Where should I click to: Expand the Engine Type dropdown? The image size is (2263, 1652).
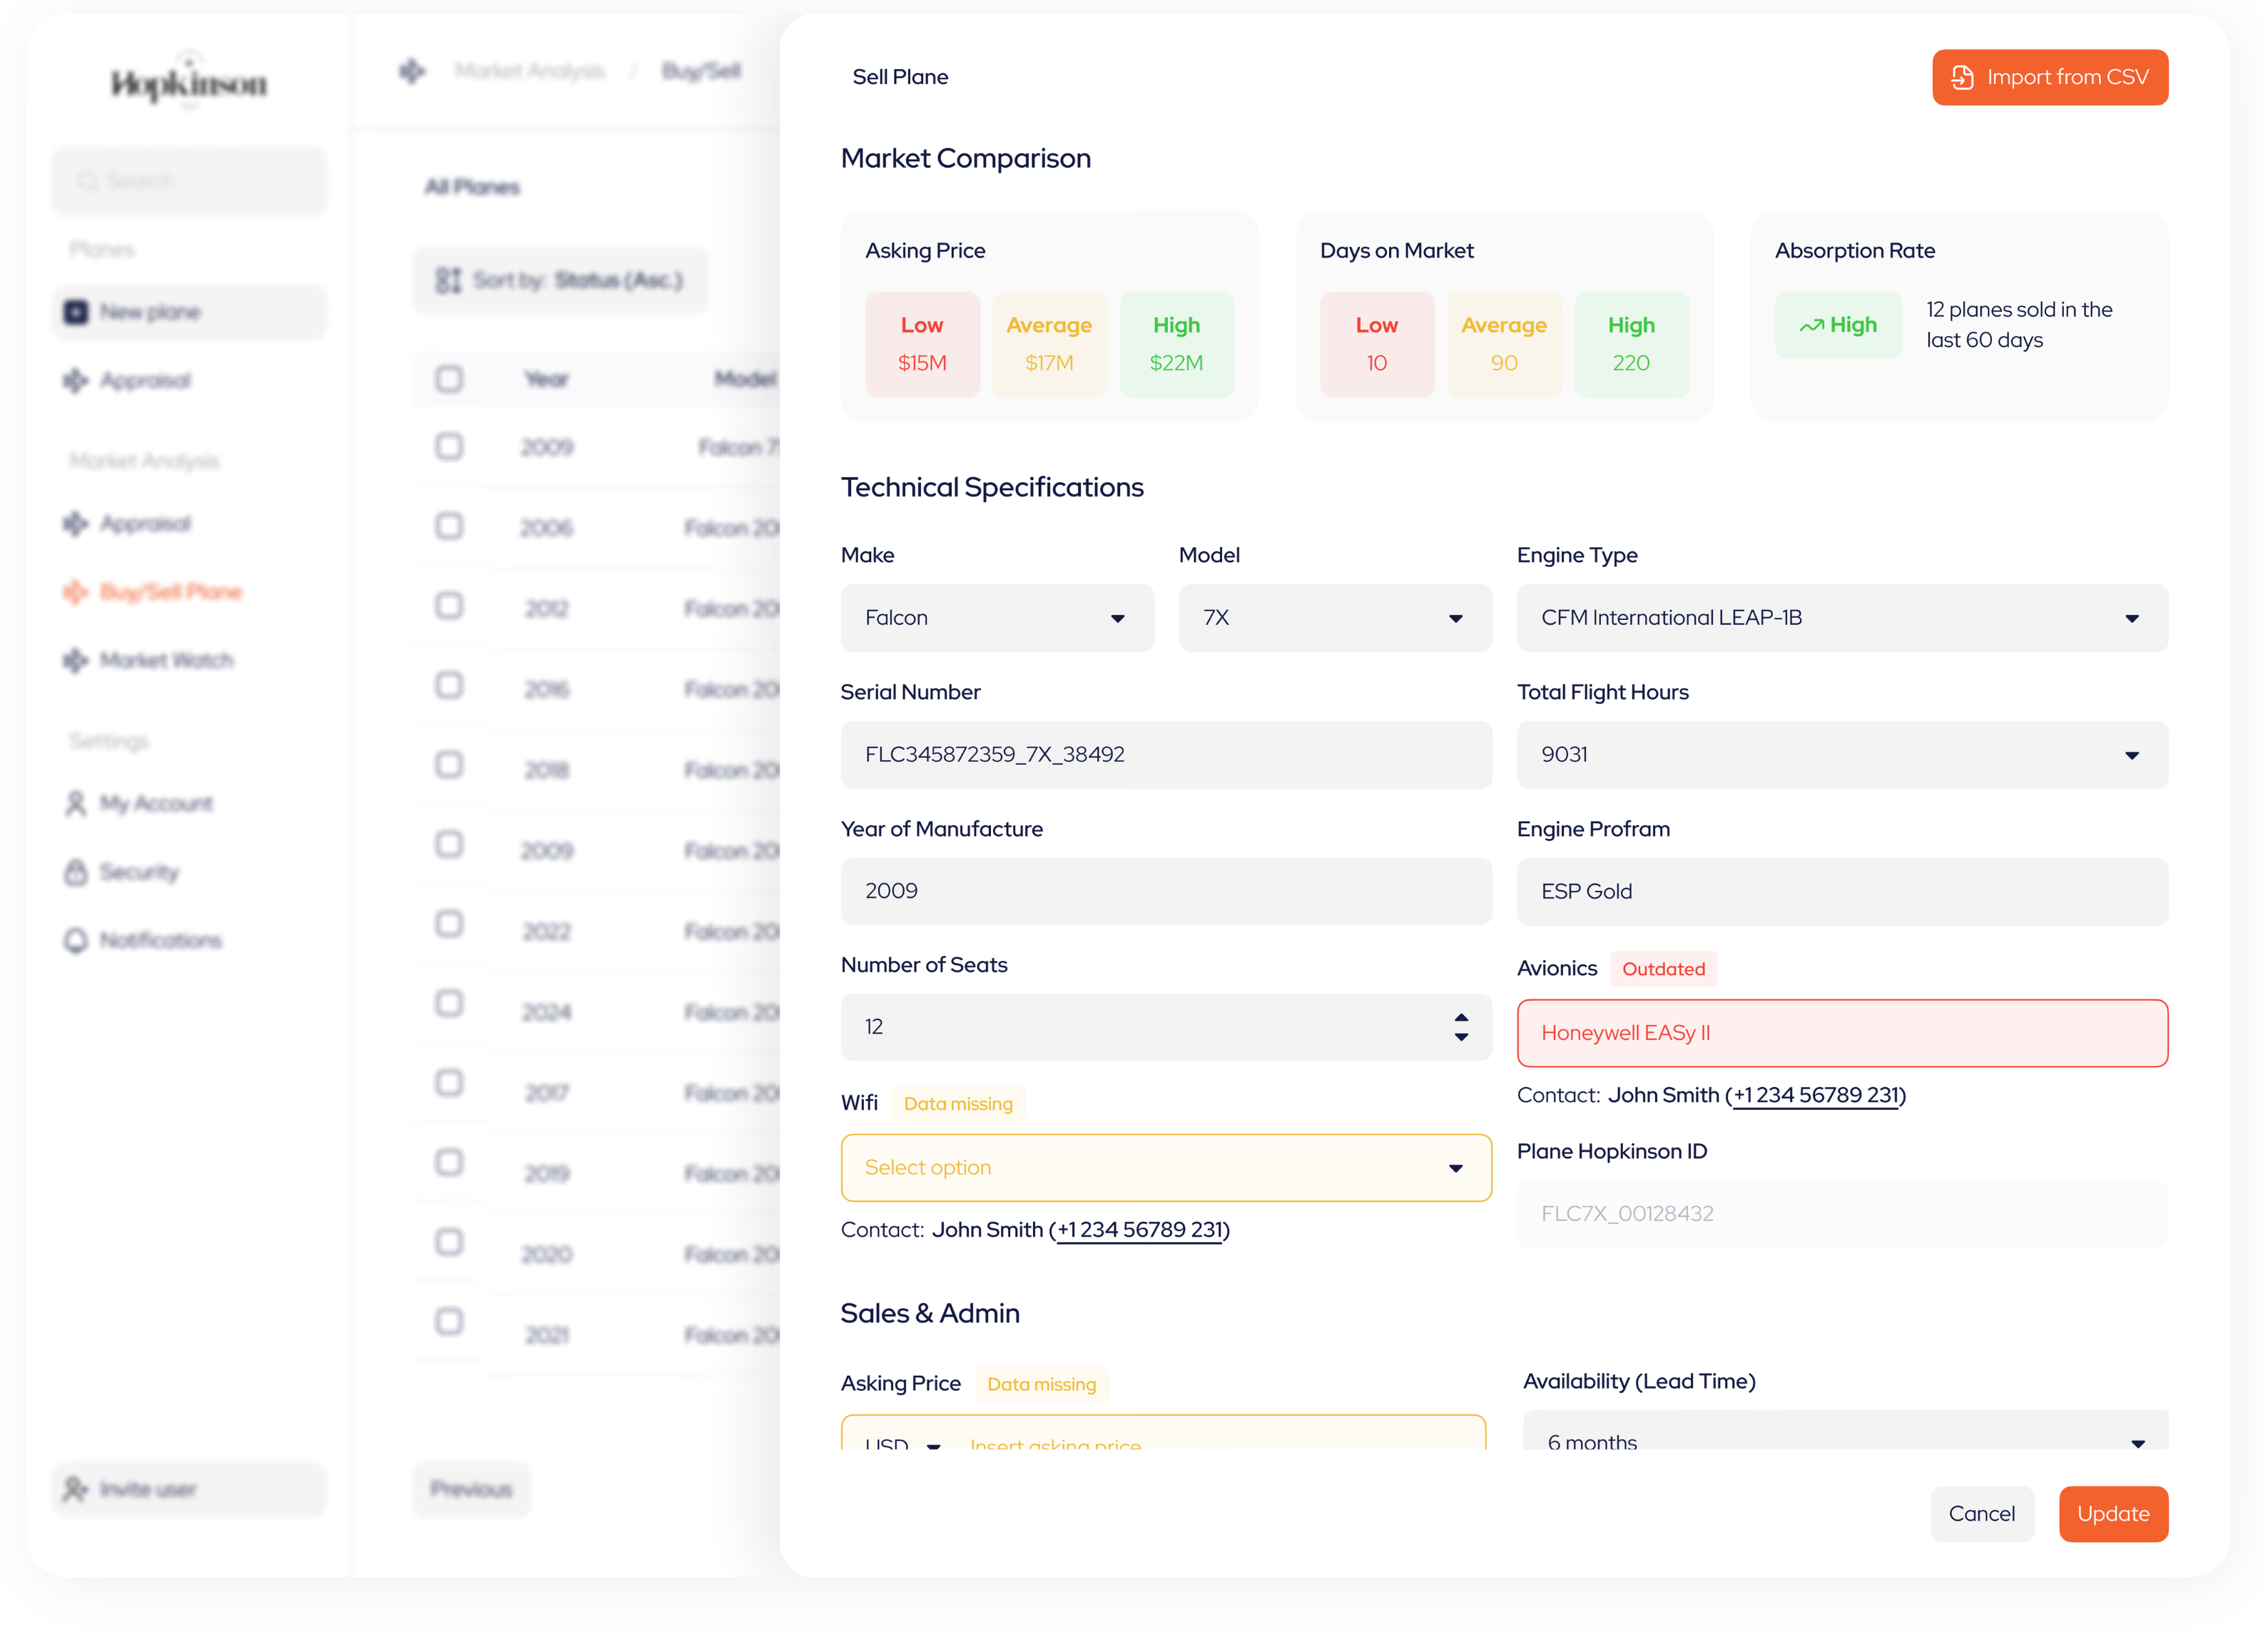[x=1841, y=618]
